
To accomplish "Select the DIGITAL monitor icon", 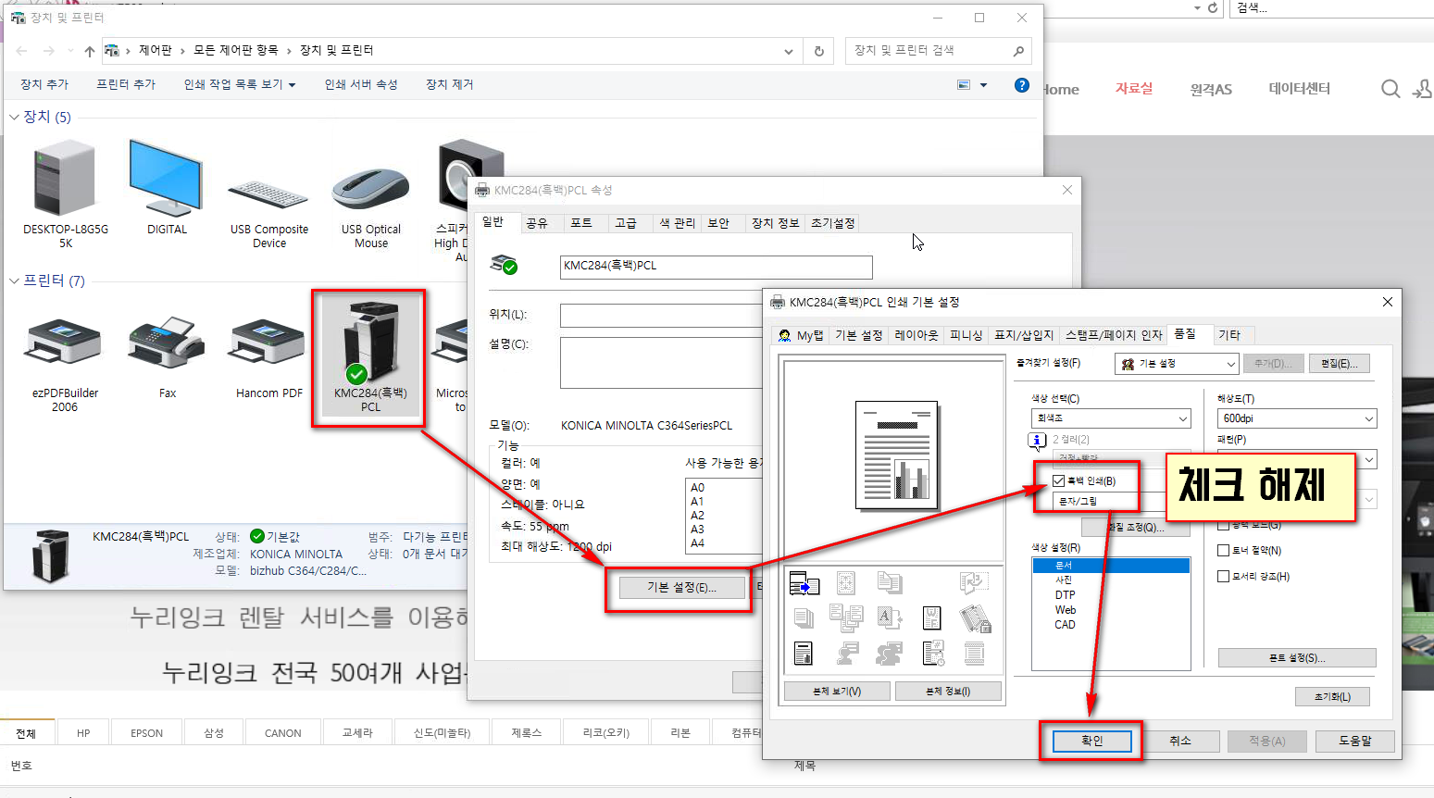I will 165,176.
